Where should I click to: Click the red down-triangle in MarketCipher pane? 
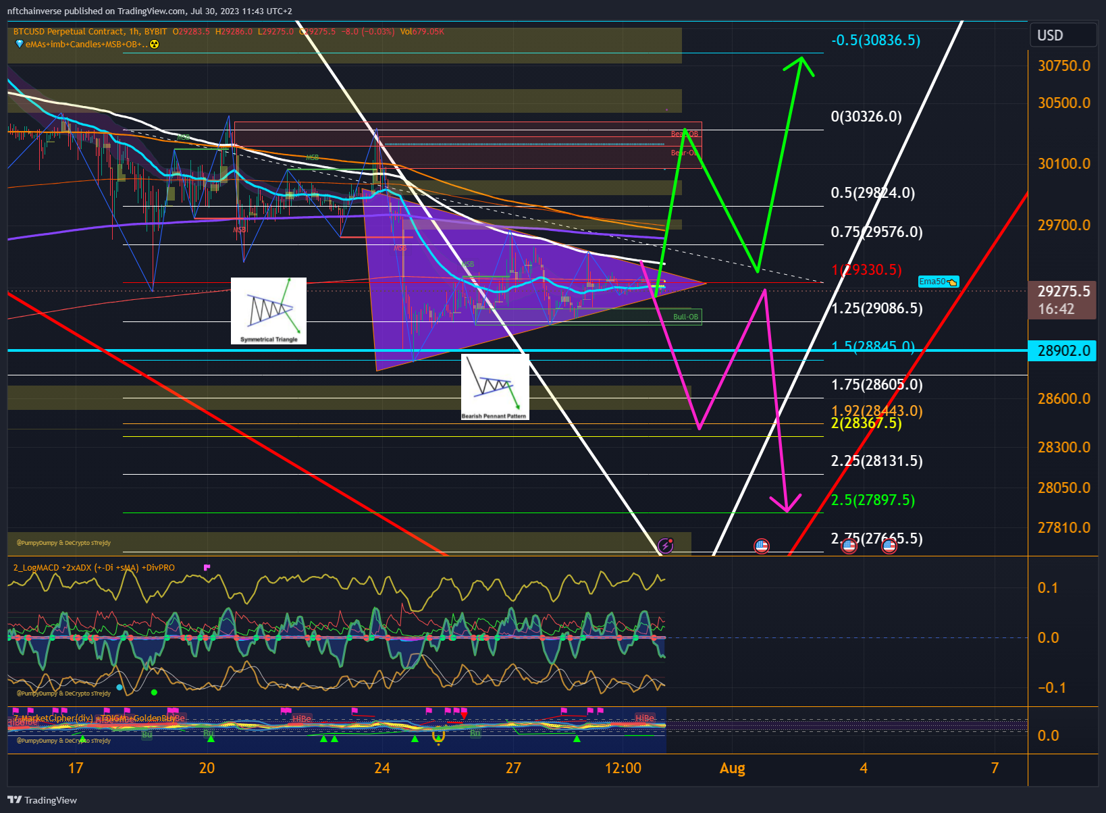coord(464,715)
